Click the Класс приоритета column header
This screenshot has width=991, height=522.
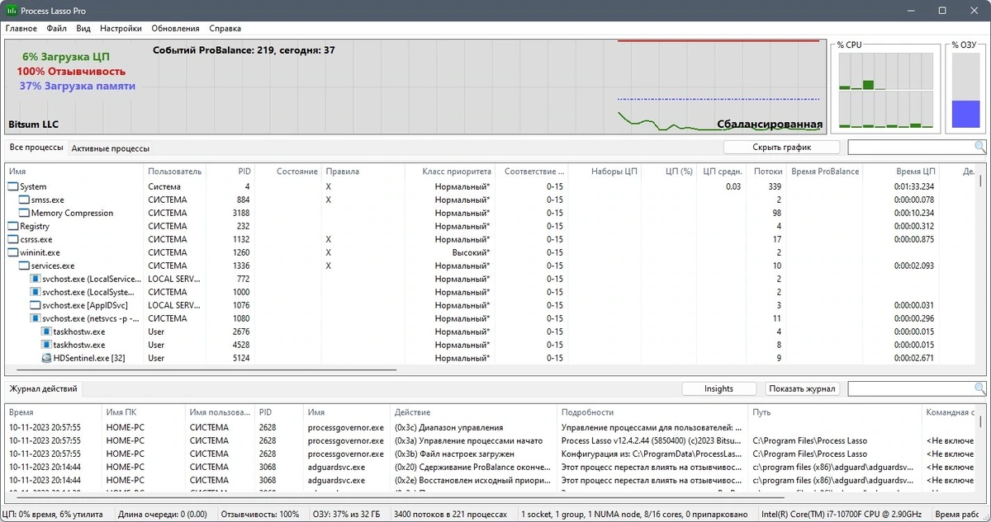449,172
